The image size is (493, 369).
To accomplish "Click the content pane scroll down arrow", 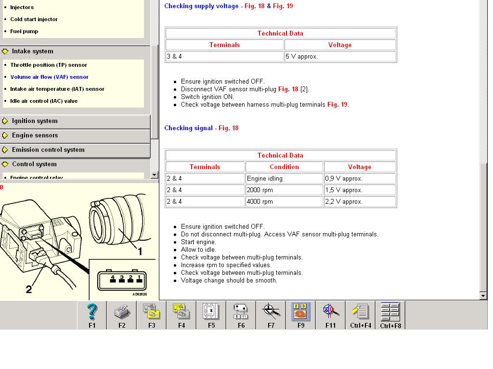I will [484, 296].
